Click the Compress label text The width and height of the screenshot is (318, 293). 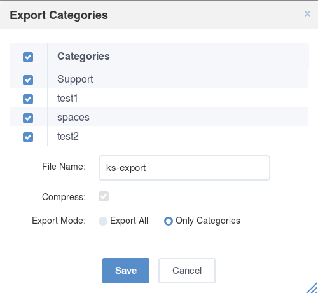[x=64, y=197]
